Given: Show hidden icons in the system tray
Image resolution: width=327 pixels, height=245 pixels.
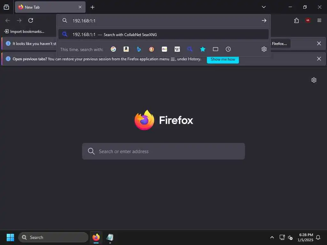Looking at the screenshot, I should [272, 237].
